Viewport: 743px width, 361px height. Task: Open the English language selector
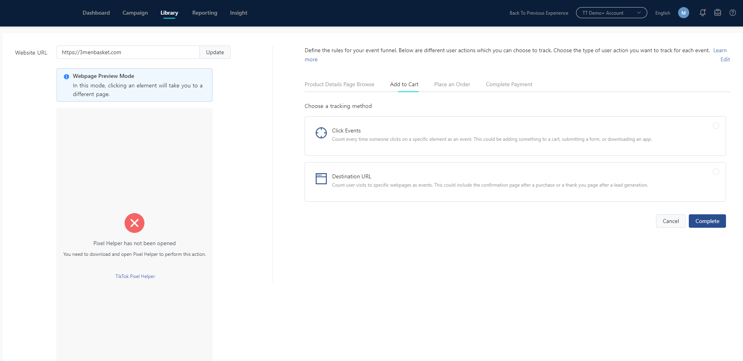click(x=663, y=13)
